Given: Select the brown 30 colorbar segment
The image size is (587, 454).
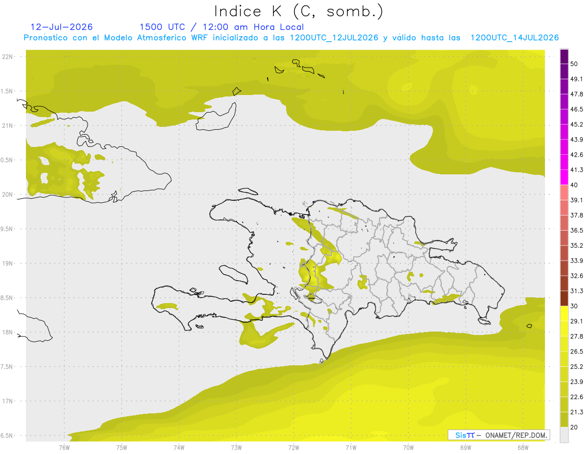Looking at the screenshot, I should click(564, 298).
